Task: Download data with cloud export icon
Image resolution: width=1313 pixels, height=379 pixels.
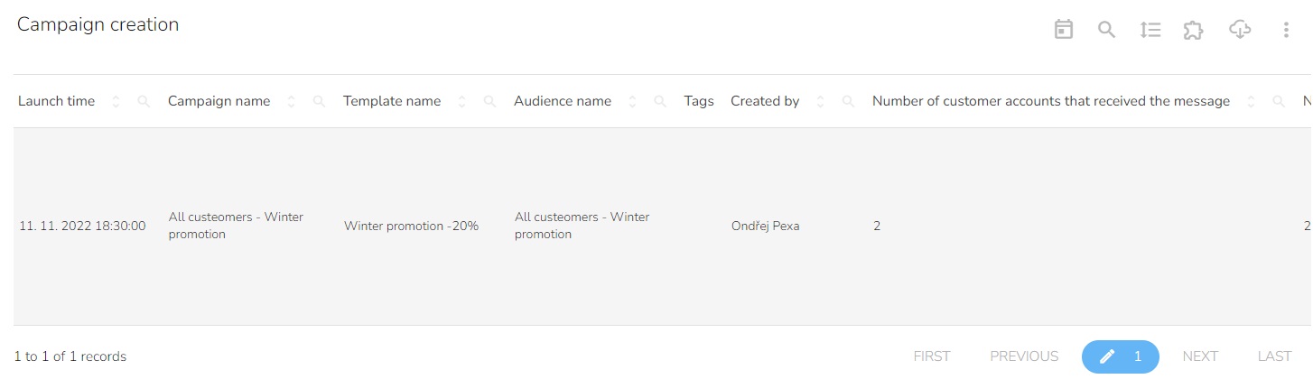Action: coord(1240,30)
